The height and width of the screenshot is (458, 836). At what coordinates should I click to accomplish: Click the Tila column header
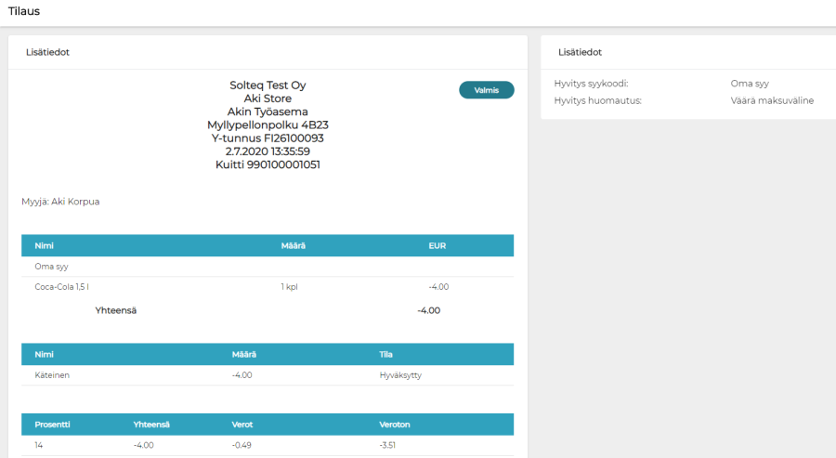pyautogui.click(x=386, y=354)
